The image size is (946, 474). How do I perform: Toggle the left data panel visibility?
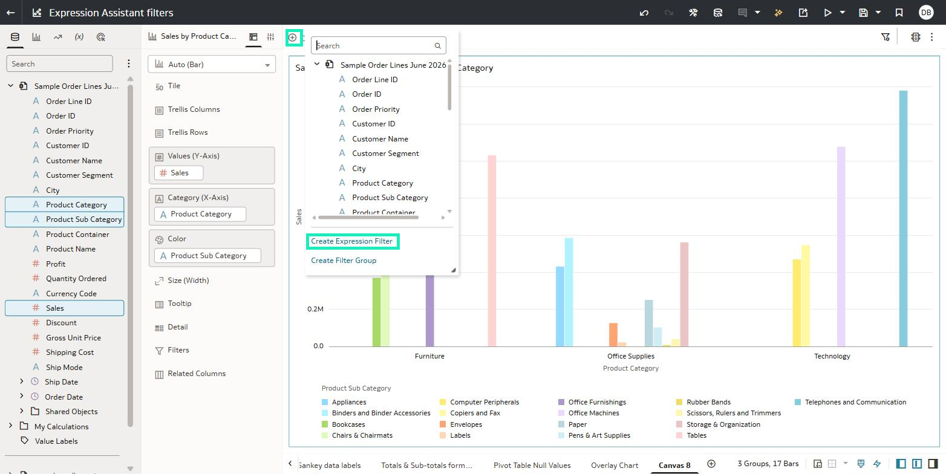click(901, 464)
